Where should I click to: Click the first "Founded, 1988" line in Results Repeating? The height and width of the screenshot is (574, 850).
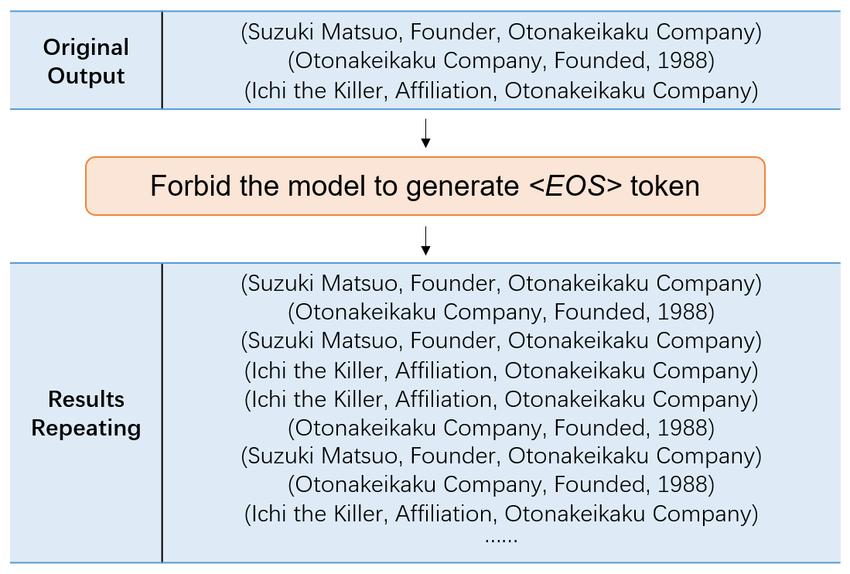click(501, 312)
